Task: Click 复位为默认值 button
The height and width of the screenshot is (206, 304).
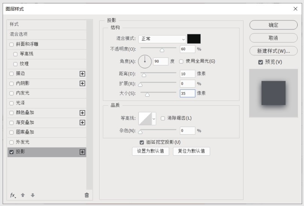Action: 191,151
